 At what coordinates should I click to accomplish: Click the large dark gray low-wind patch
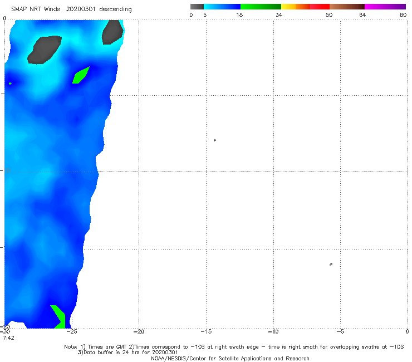45,50
